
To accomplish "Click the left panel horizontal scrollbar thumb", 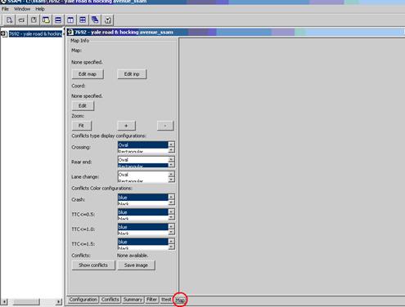I will (26, 301).
